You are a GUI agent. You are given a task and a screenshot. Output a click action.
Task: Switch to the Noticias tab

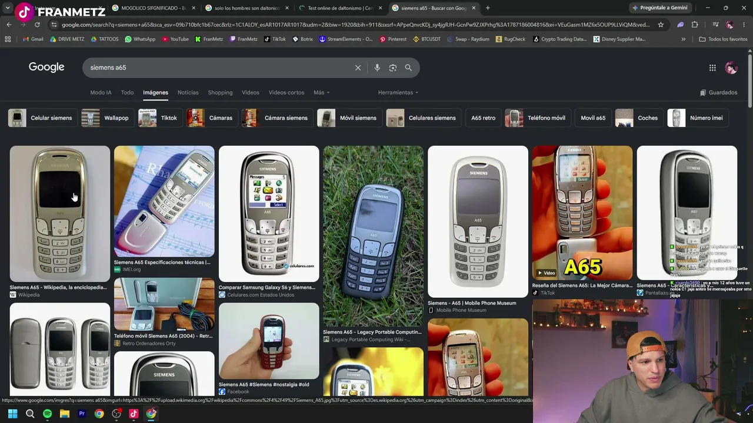pos(188,92)
